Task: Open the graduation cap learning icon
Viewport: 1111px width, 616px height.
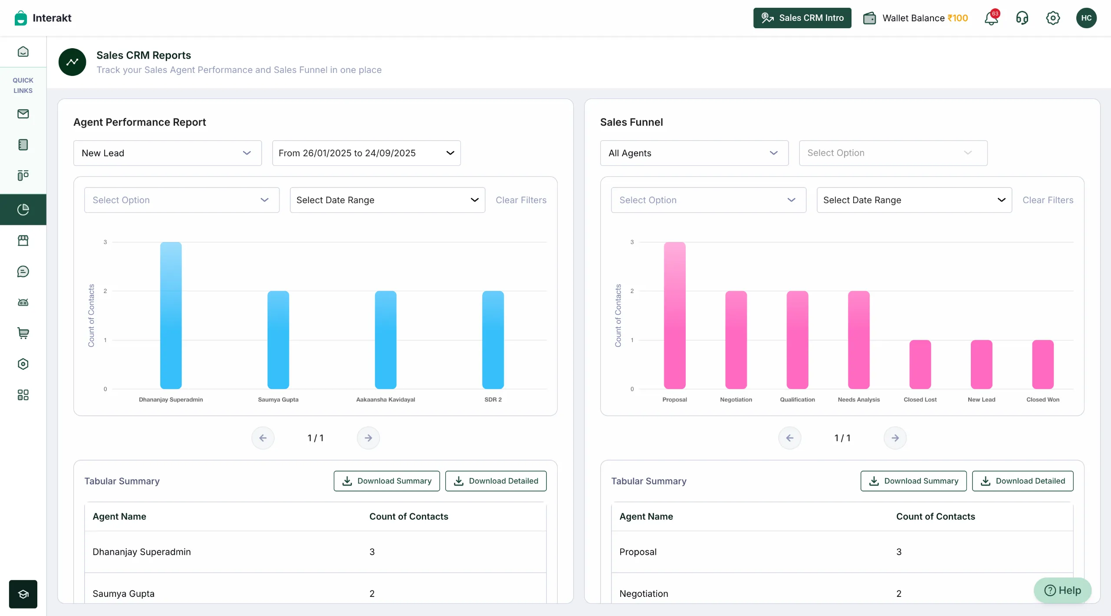Action: 23,594
